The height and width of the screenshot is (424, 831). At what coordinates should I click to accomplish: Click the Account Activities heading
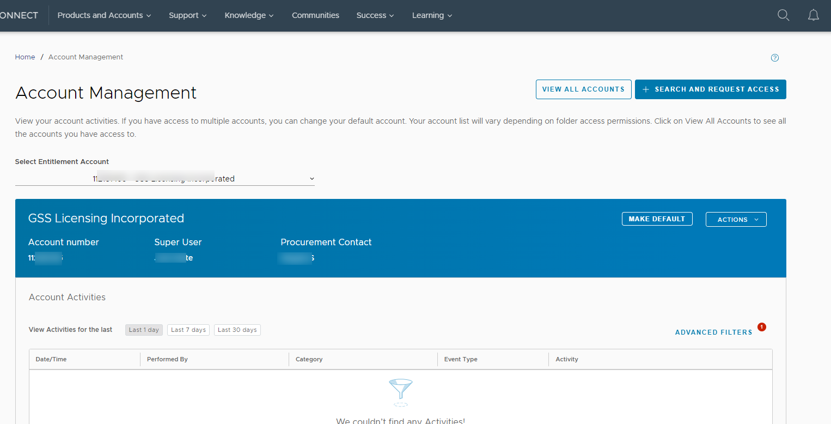pos(67,297)
